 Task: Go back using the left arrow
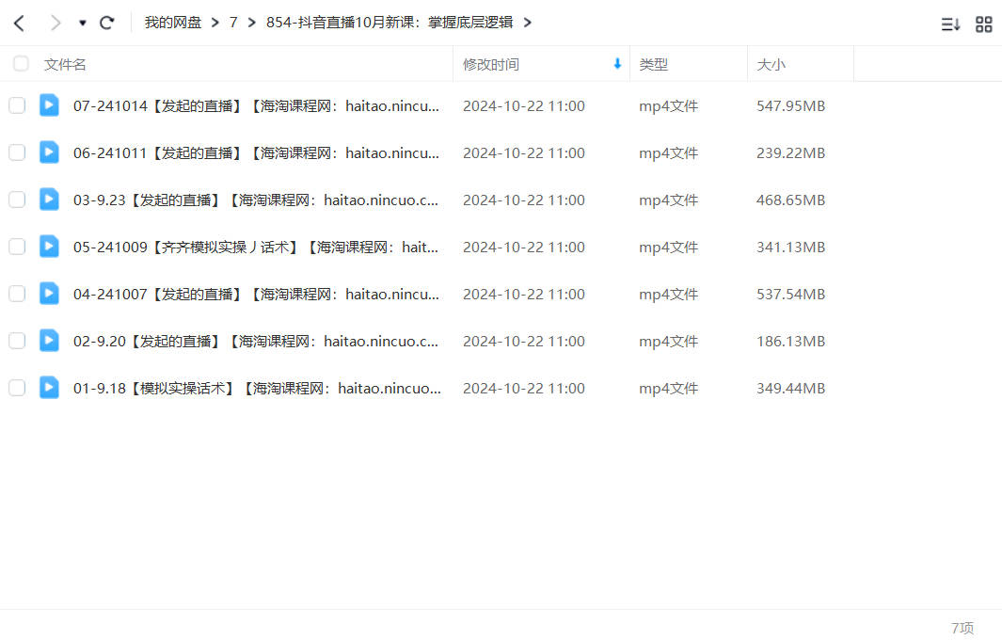pos(19,24)
